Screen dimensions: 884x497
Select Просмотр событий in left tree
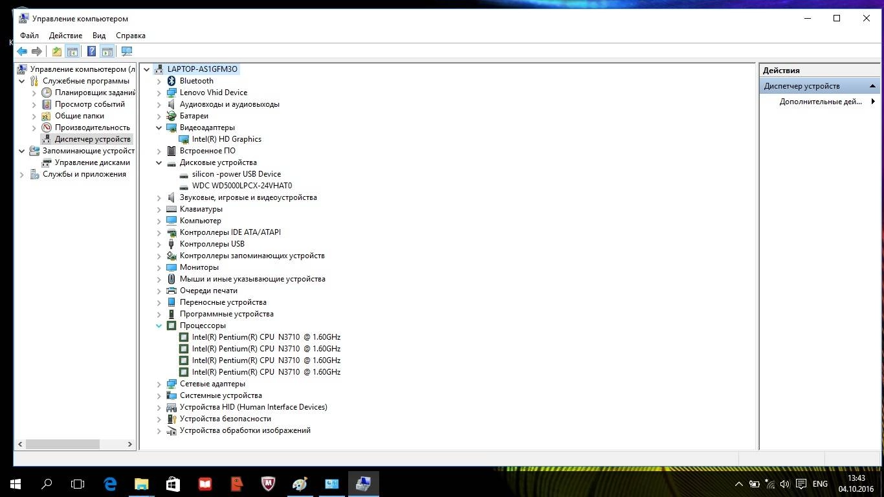coord(90,104)
